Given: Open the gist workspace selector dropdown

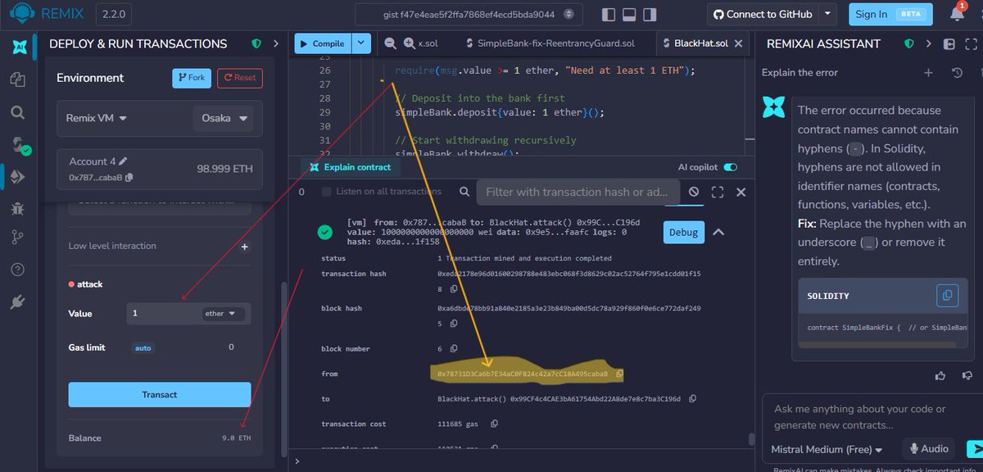Looking at the screenshot, I should (x=469, y=14).
